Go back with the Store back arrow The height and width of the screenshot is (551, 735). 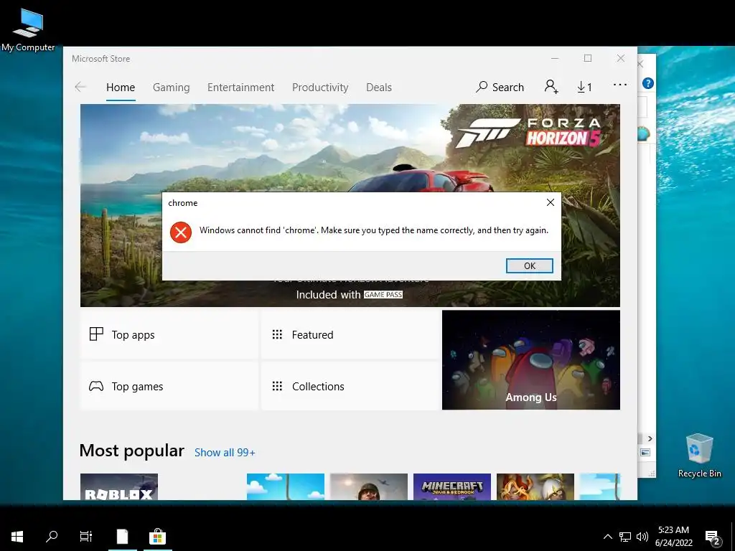pos(80,87)
